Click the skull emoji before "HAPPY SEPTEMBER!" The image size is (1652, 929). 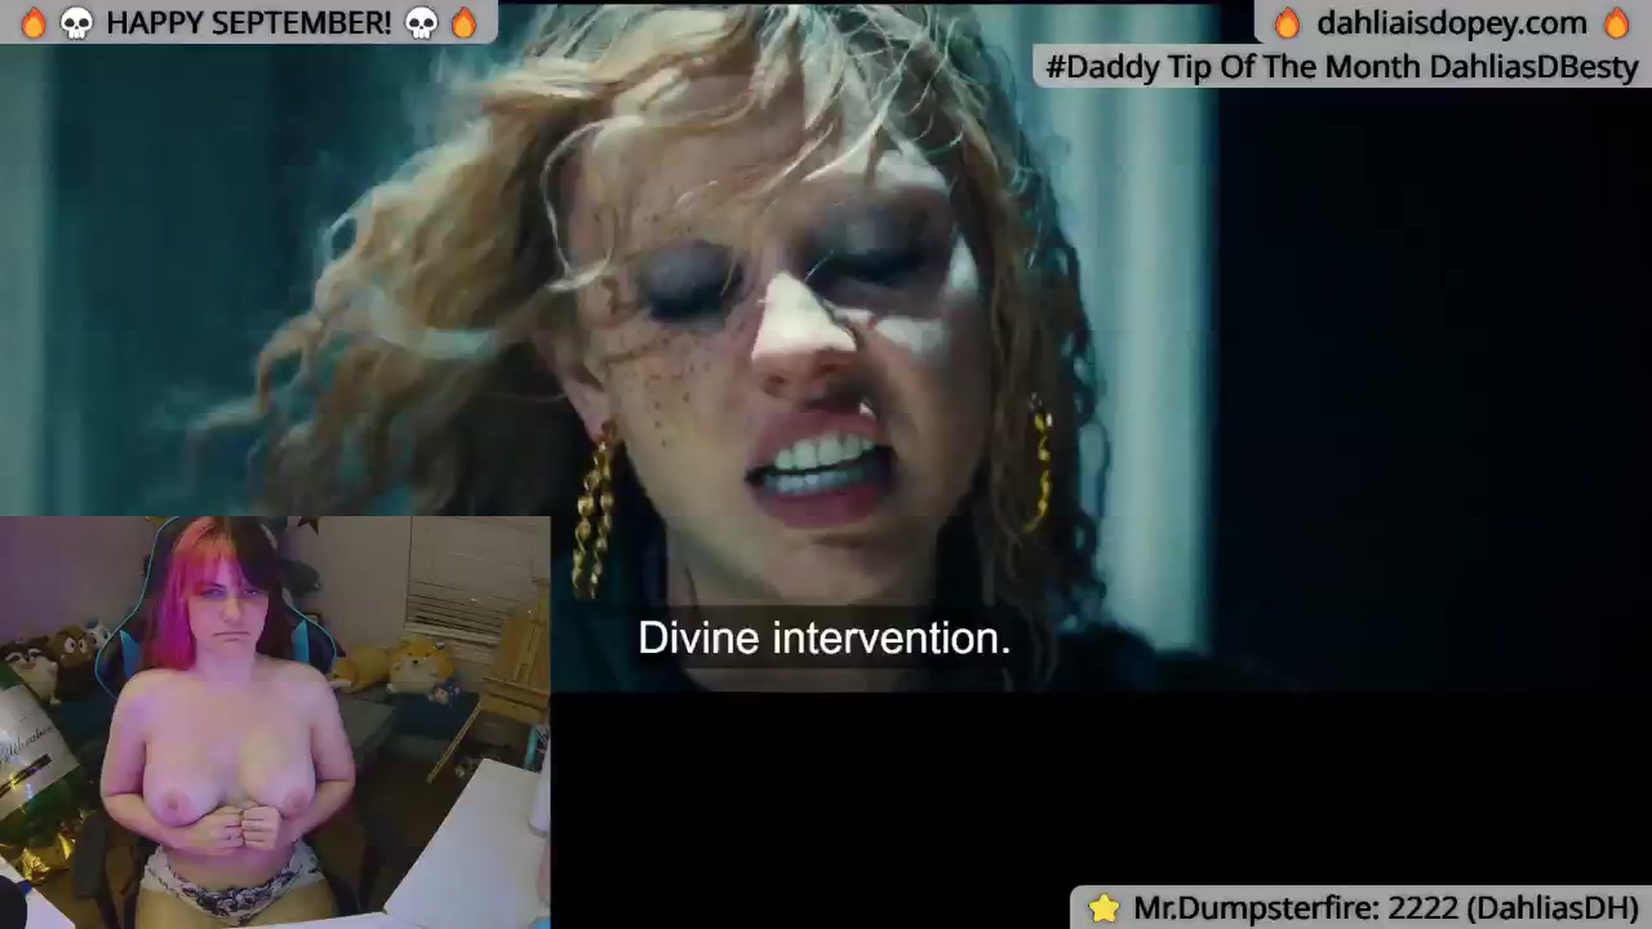click(x=76, y=24)
